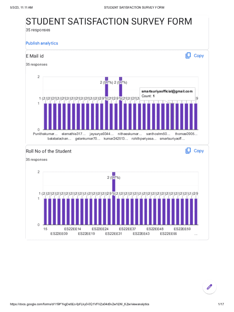234x312 pixels.
Task: Click the balabalachan… axis label
Action: click(x=60, y=139)
